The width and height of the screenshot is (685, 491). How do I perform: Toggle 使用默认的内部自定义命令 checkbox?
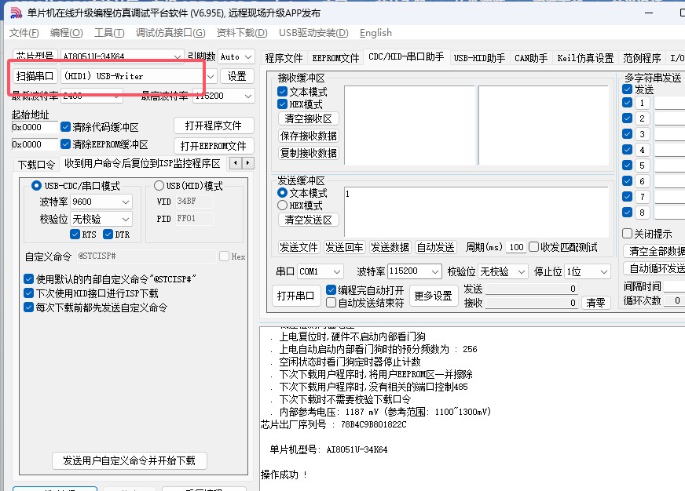(28, 278)
